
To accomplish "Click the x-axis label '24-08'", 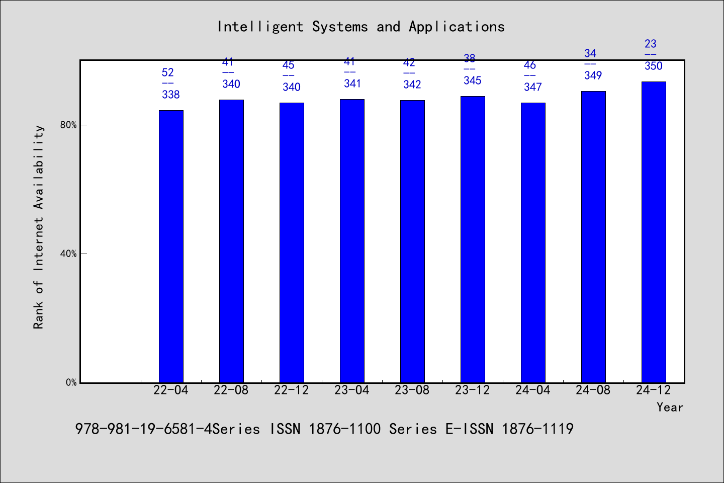I will point(593,390).
